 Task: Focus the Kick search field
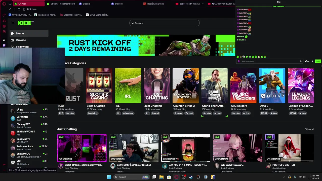coord(165,23)
